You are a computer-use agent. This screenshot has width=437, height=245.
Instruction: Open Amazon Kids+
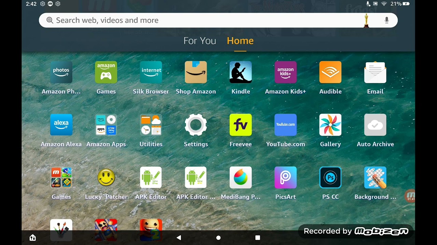(286, 72)
